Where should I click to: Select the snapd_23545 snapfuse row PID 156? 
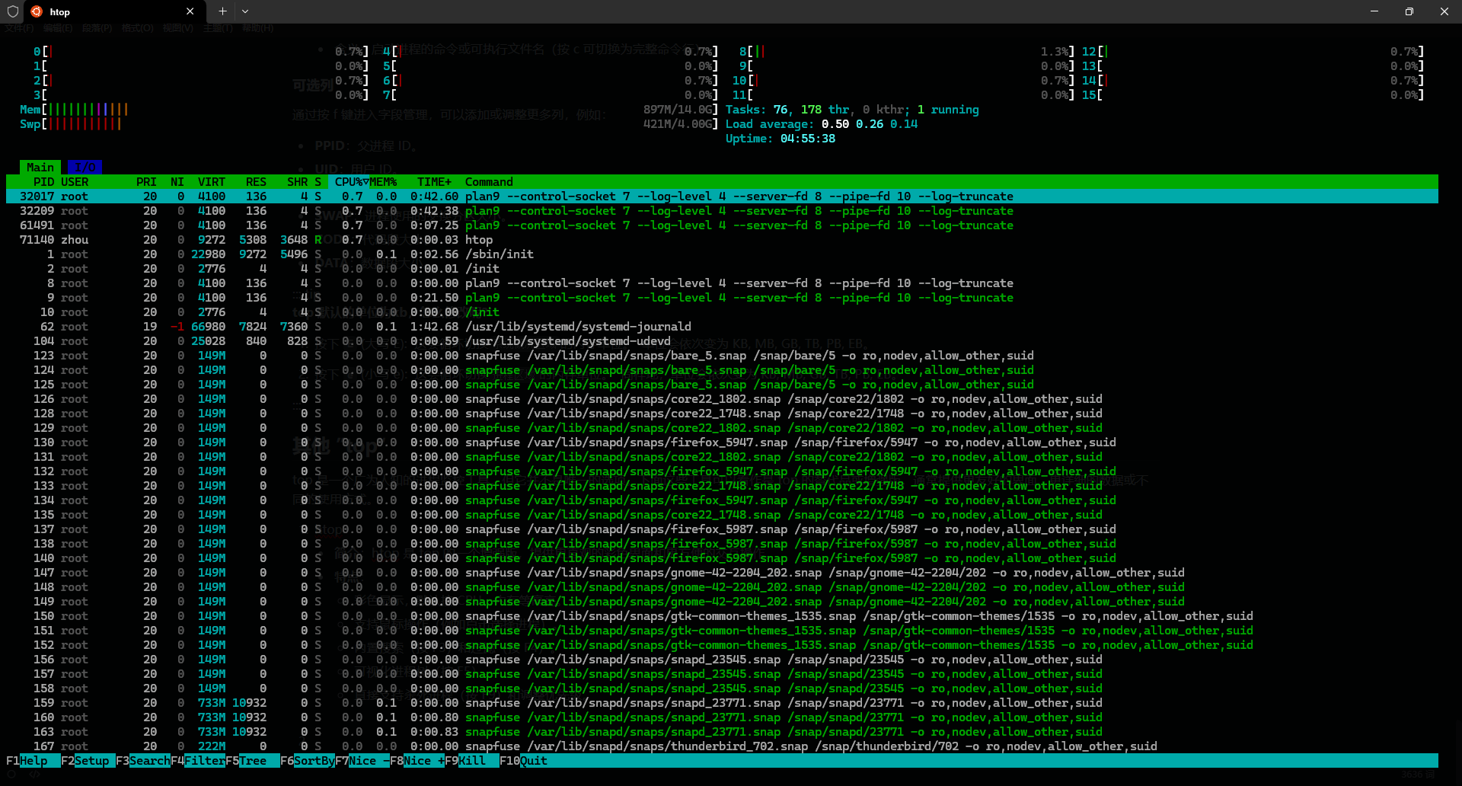pyautogui.click(x=722, y=660)
